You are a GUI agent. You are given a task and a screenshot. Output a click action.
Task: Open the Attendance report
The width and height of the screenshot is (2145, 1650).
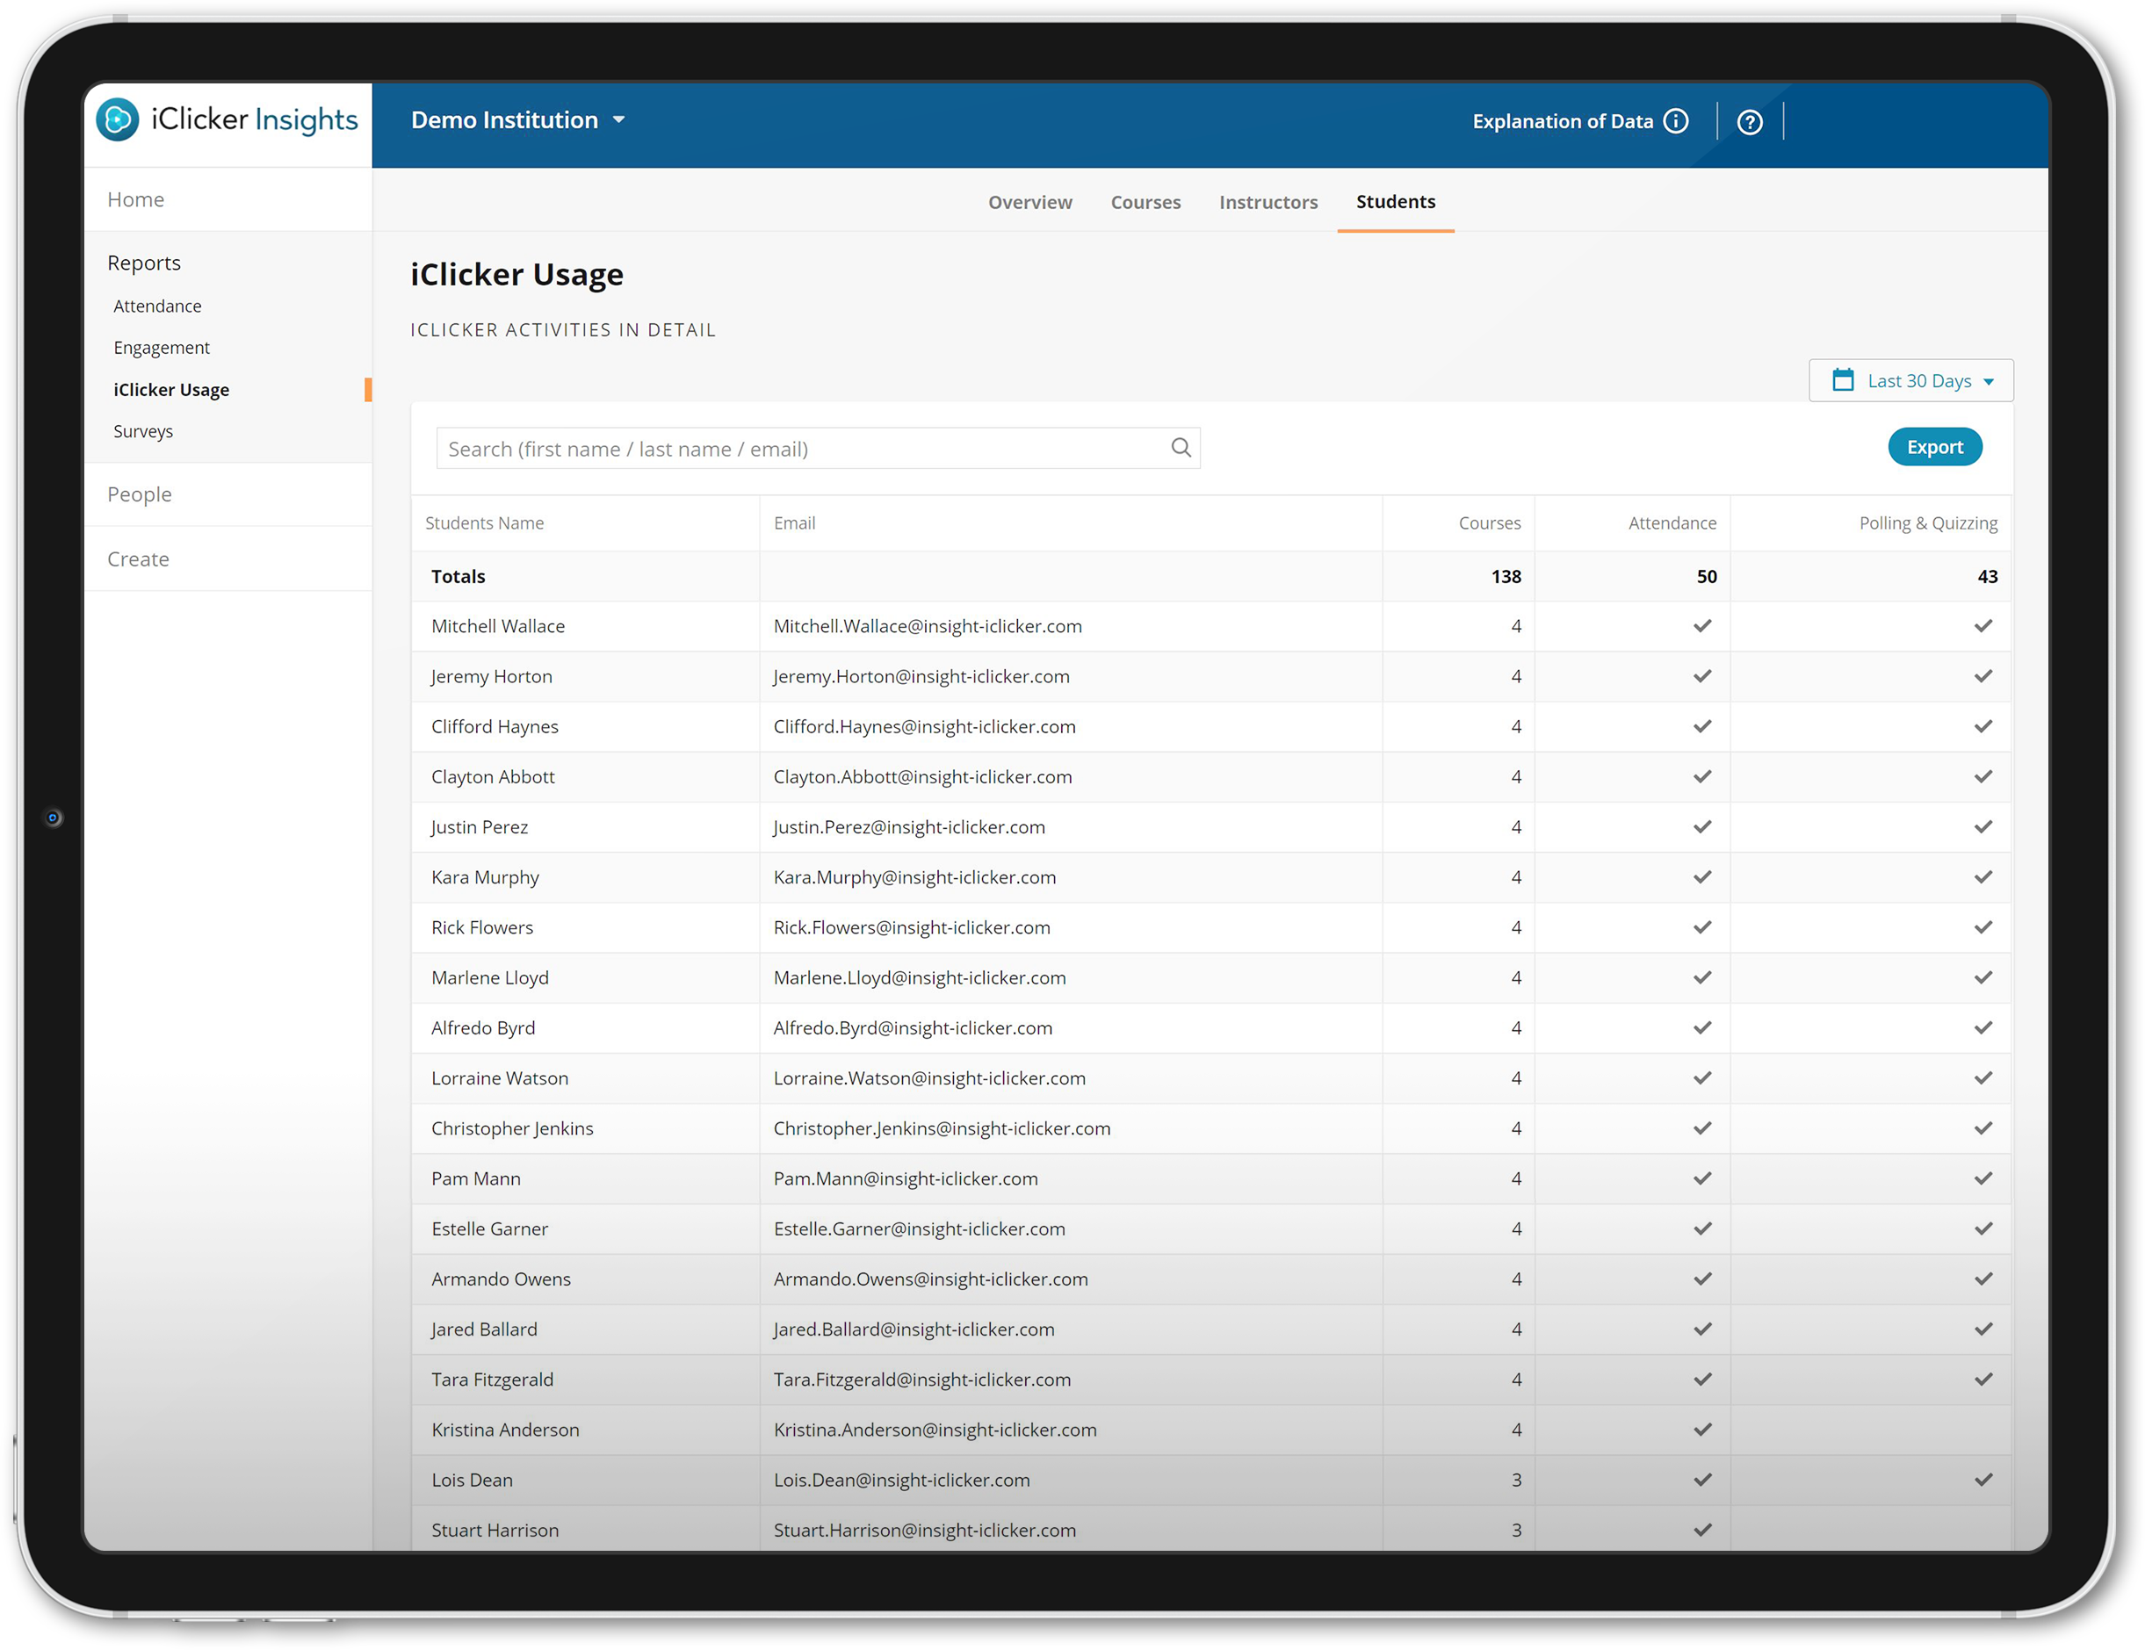pyautogui.click(x=157, y=306)
